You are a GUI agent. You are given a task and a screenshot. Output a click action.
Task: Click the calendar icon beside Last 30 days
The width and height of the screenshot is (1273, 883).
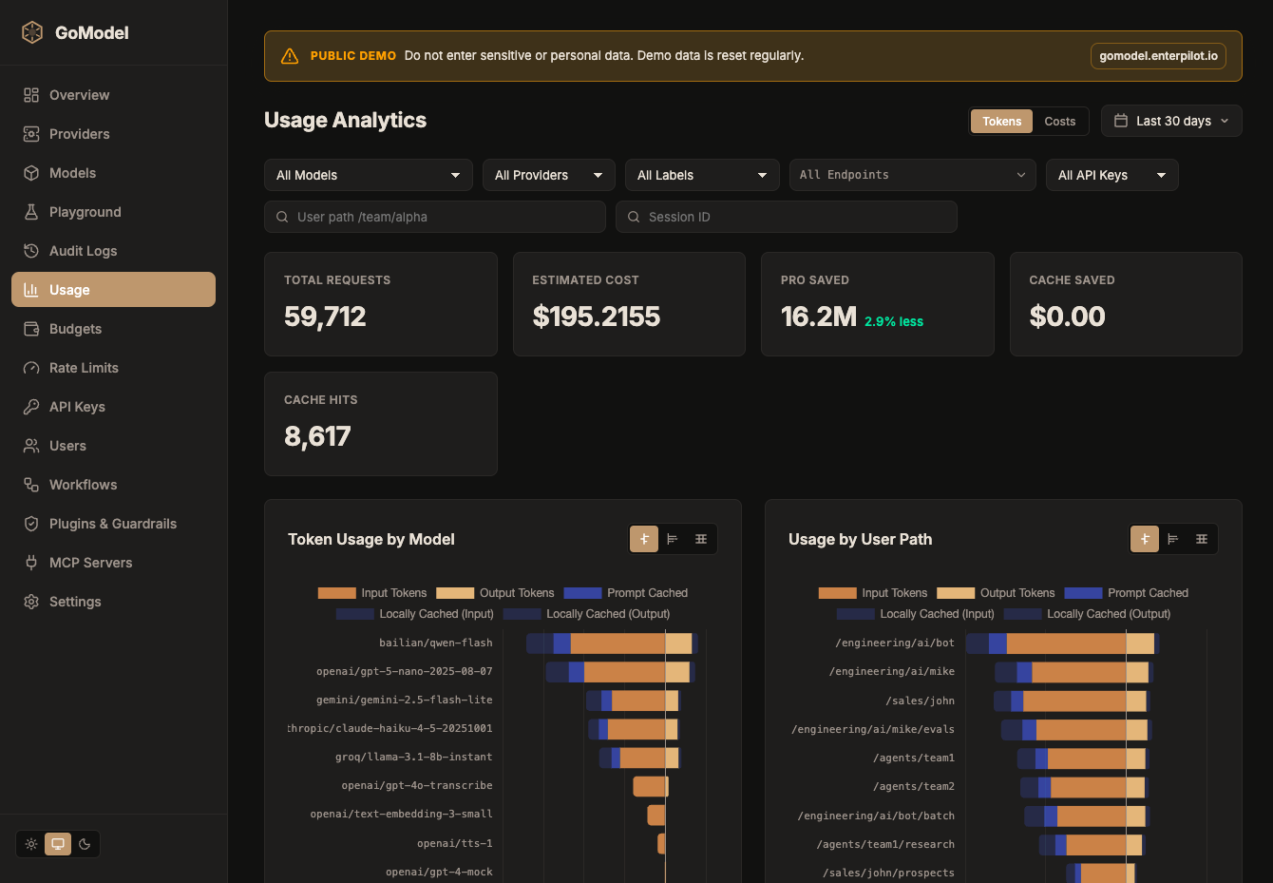(x=1121, y=121)
